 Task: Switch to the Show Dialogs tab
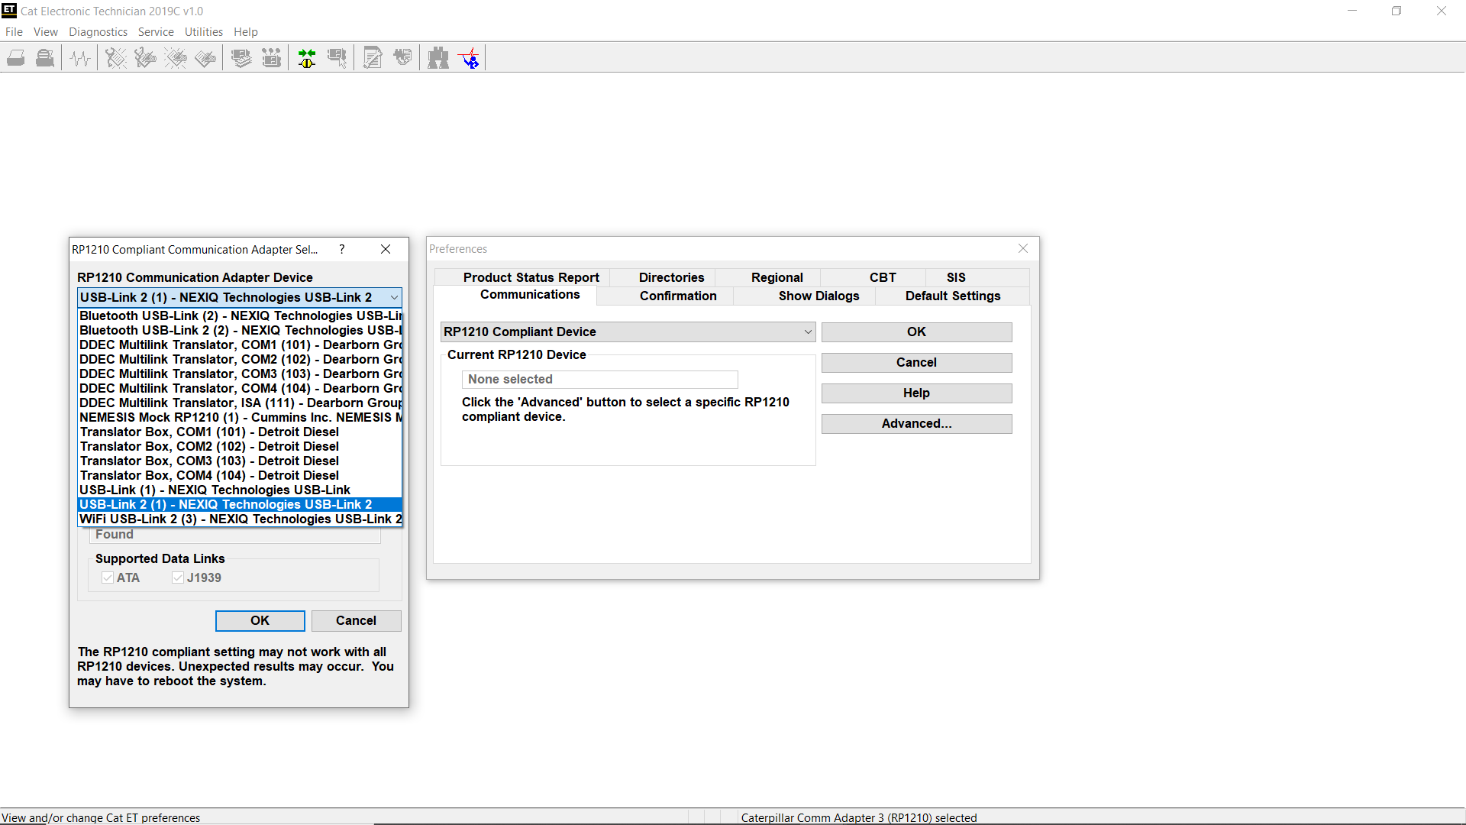819,296
